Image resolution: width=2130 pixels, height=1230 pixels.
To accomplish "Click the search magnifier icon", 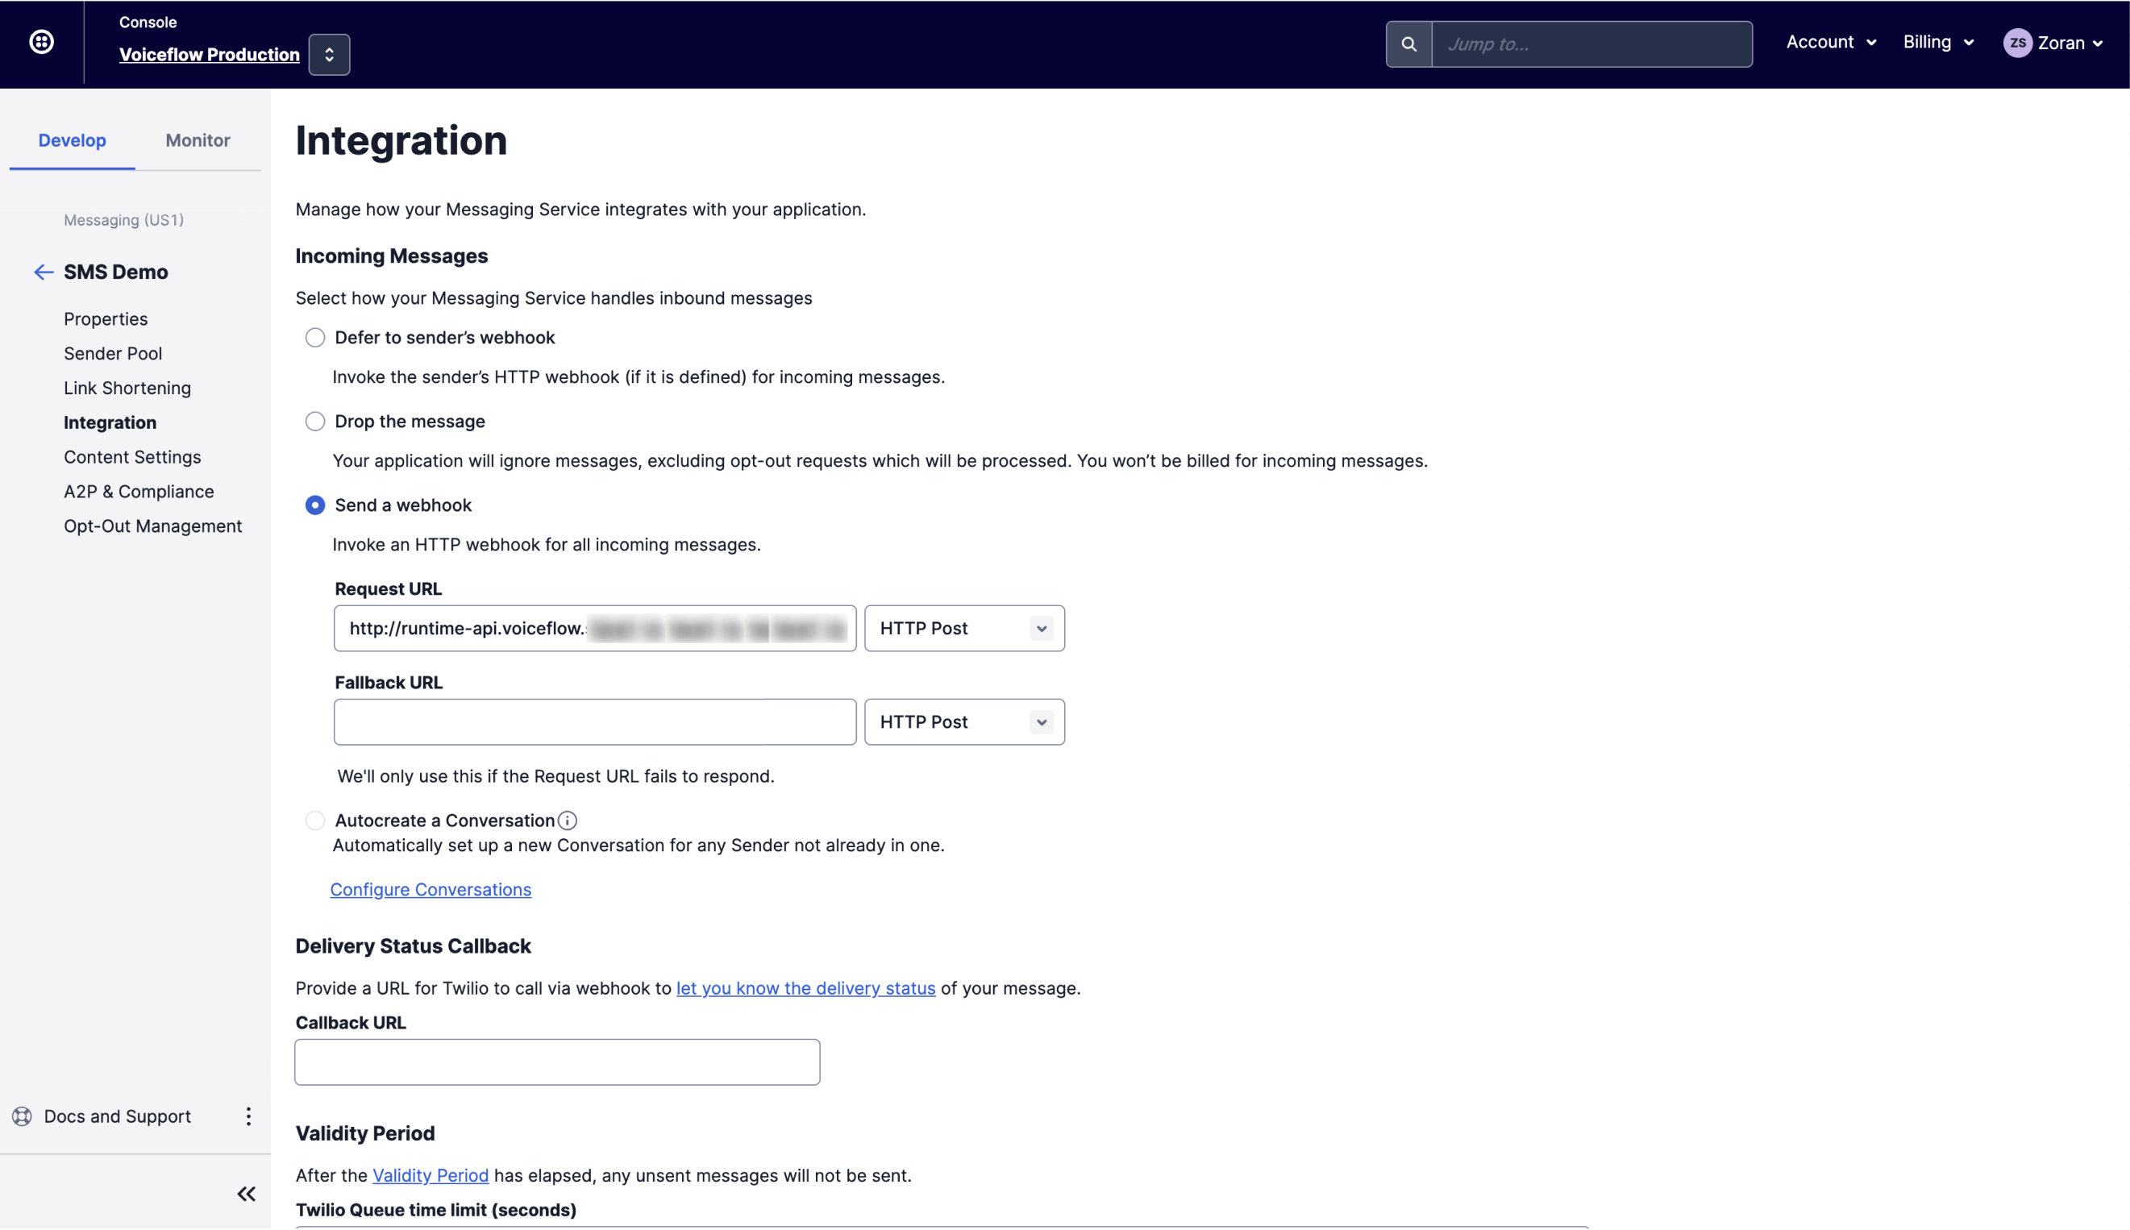I will pyautogui.click(x=1408, y=44).
